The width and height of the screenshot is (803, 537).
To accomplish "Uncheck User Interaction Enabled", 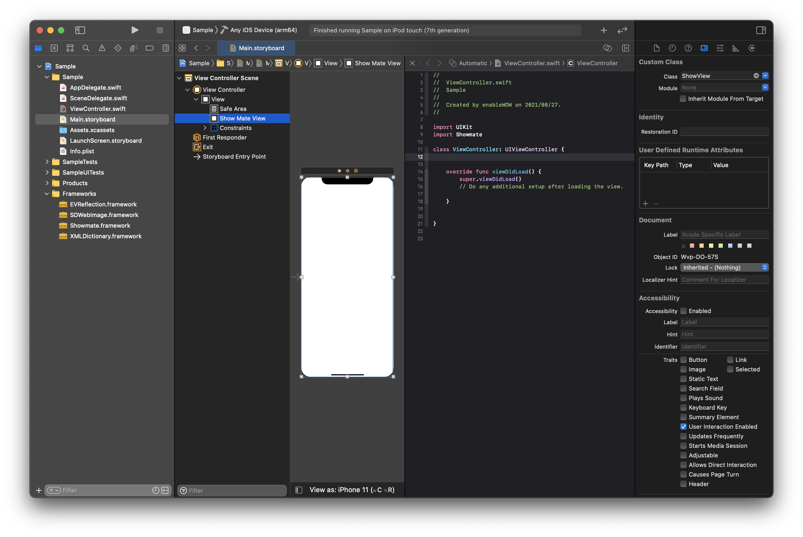I will (x=684, y=427).
